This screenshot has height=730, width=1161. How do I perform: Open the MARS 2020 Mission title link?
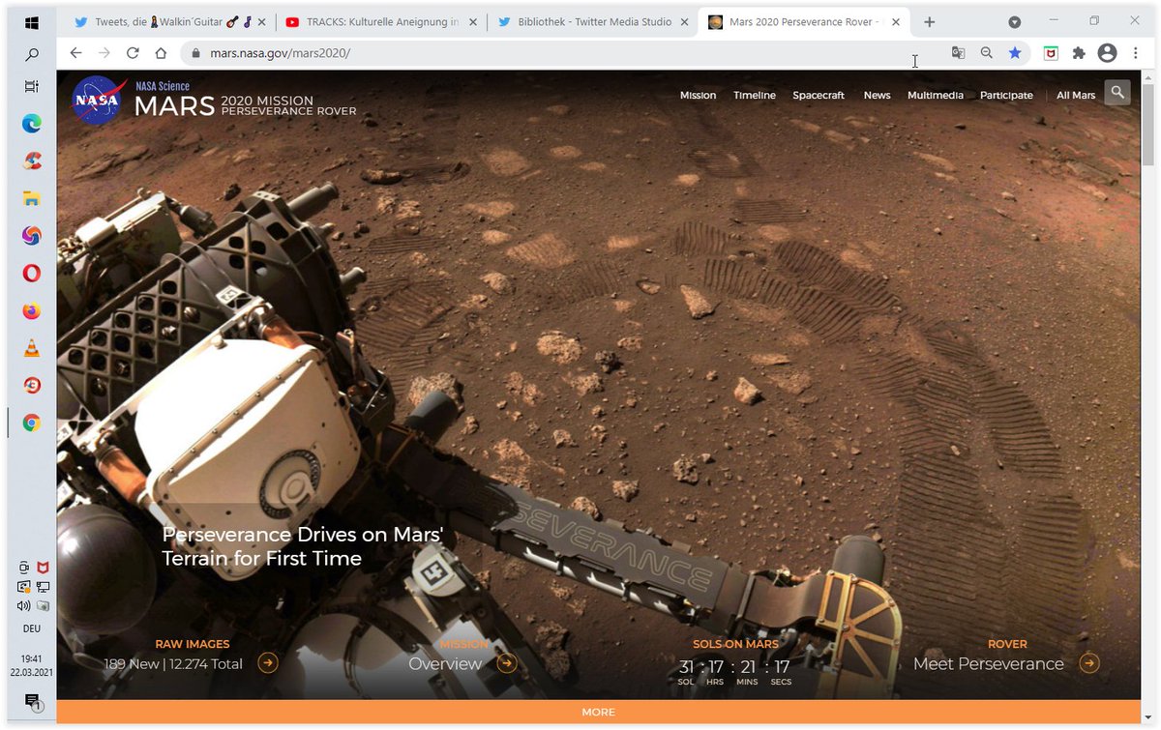coord(246,105)
